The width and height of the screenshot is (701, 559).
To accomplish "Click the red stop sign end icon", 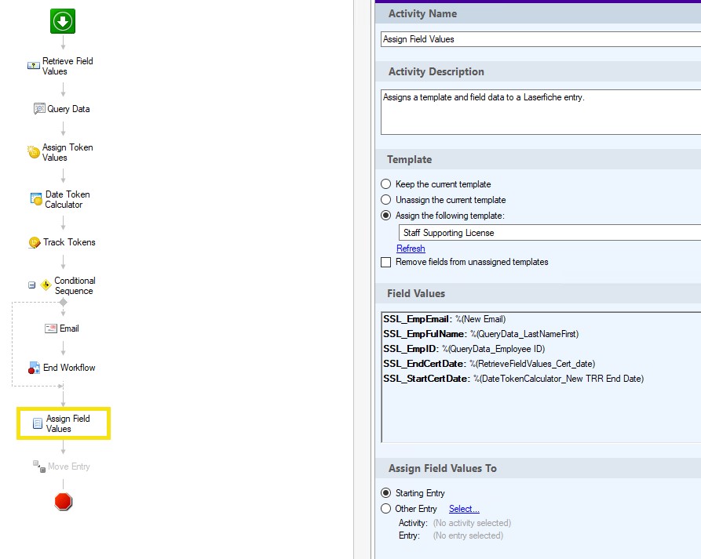I will (64, 502).
